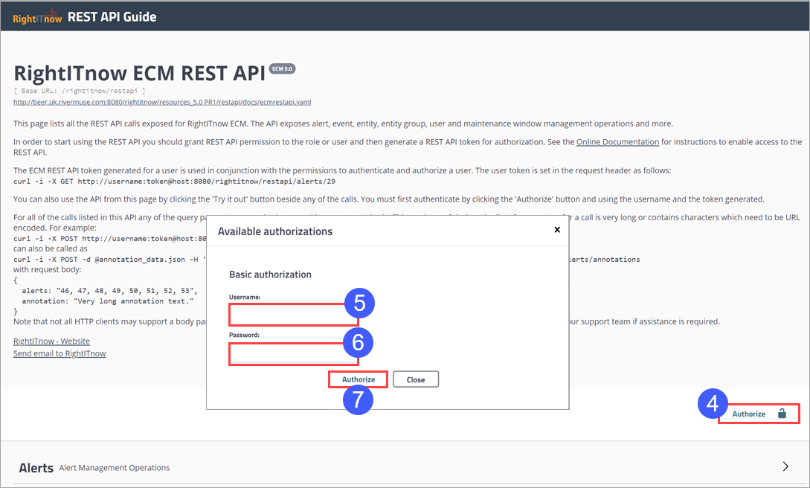Click the curl GET alerts/29 example

175,182
